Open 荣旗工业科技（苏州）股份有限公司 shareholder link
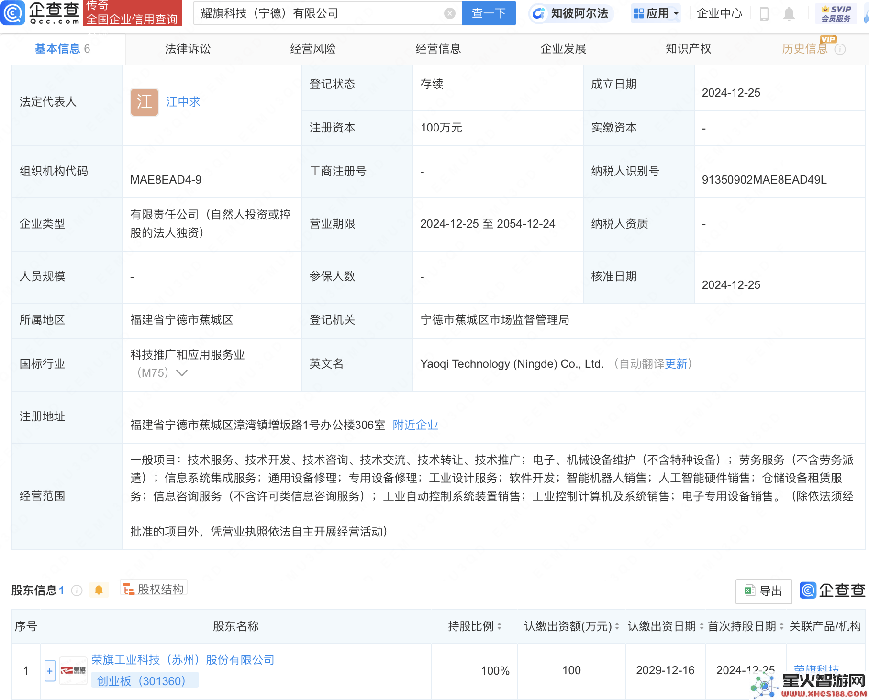Image resolution: width=869 pixels, height=700 pixels. (183, 660)
